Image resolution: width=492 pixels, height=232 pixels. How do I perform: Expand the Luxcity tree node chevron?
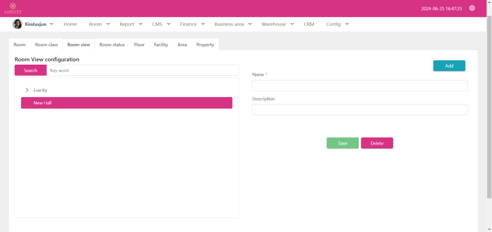pos(27,90)
